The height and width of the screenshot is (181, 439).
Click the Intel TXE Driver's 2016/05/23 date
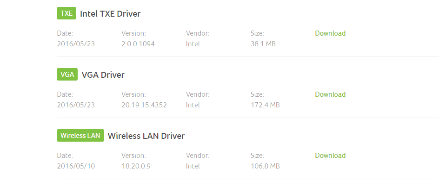click(x=76, y=44)
